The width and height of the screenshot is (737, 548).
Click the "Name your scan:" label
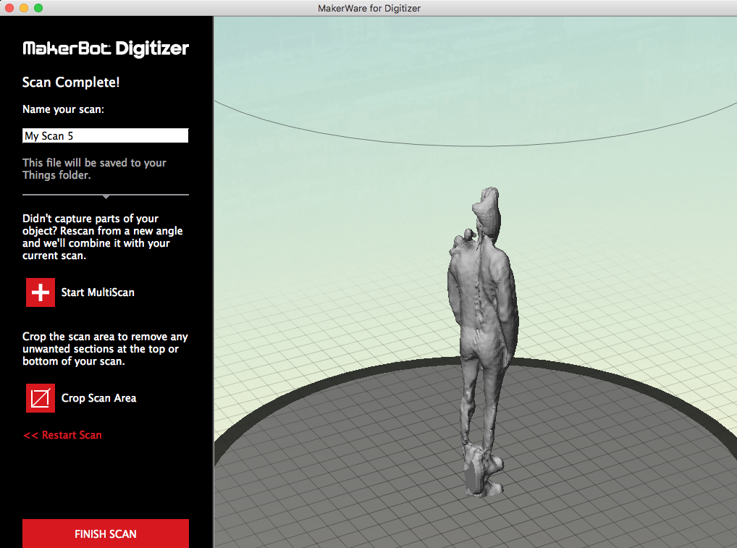tap(63, 109)
